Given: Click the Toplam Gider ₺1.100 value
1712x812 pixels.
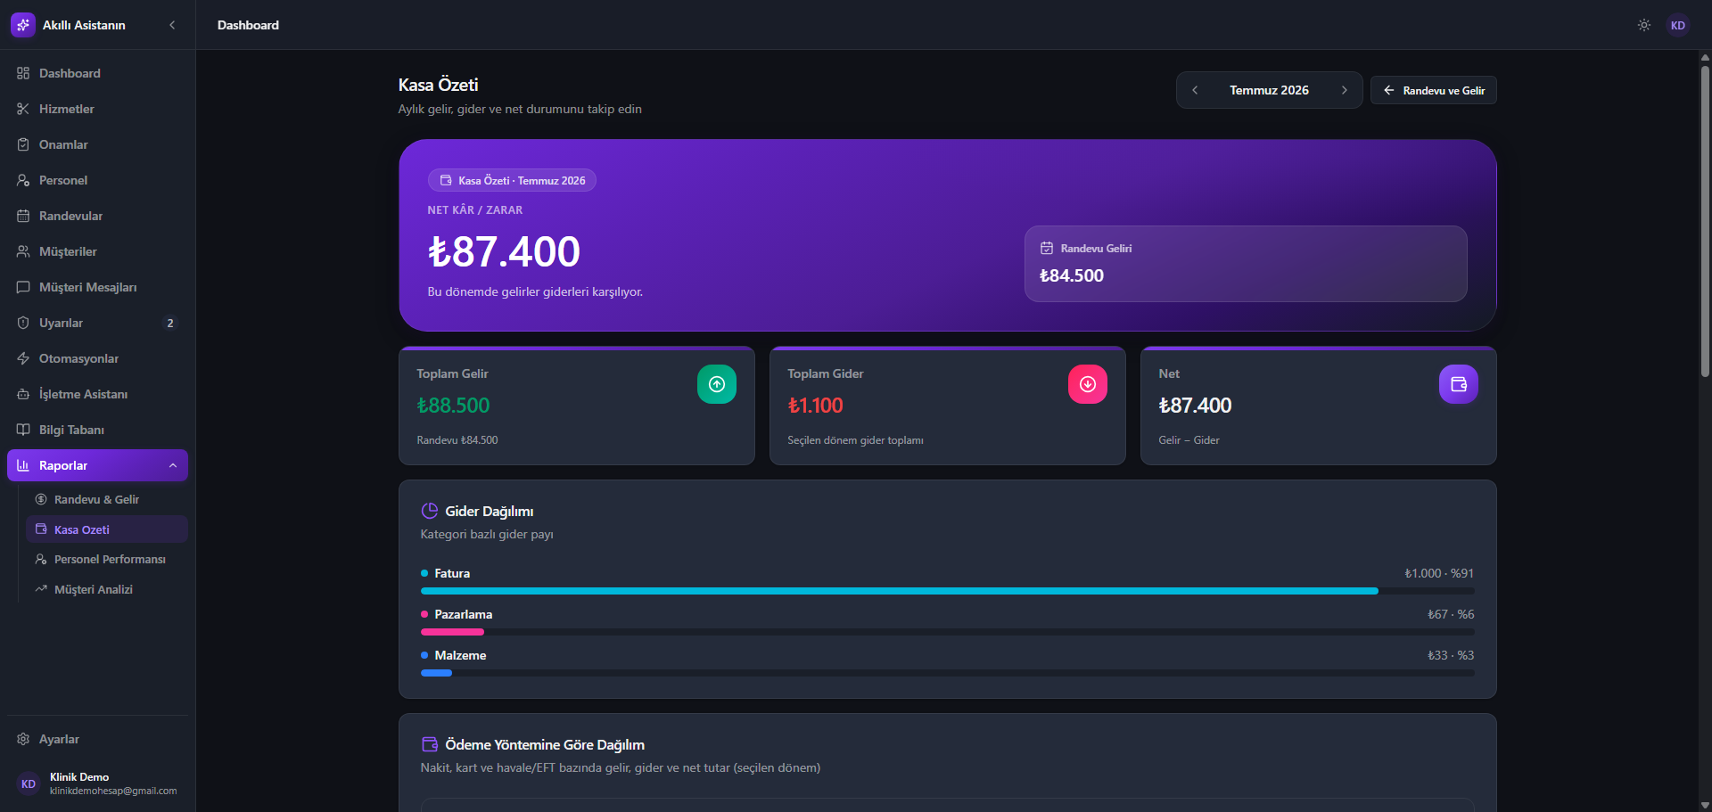Looking at the screenshot, I should click(x=815, y=406).
